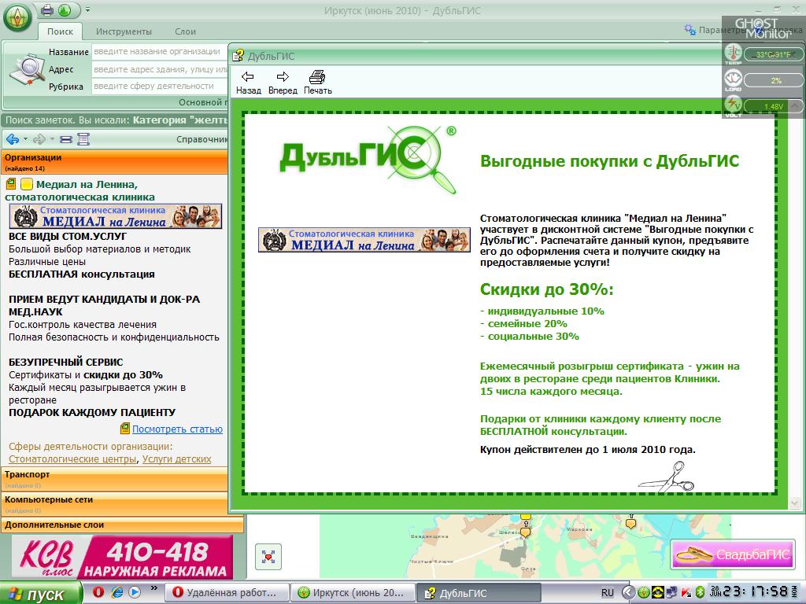Click the Вперед button in ДубльГИС coupon window
Viewport: 806px width, 604px height.
click(283, 83)
